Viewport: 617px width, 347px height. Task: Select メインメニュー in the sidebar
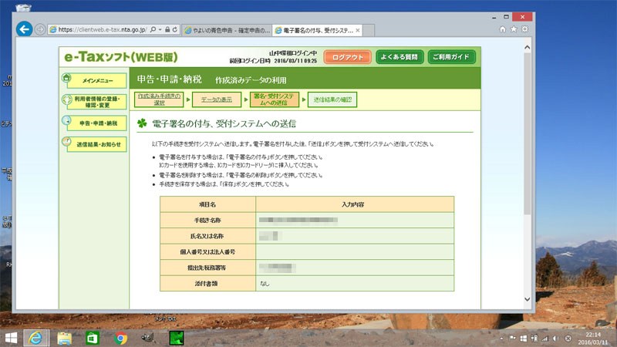click(94, 79)
